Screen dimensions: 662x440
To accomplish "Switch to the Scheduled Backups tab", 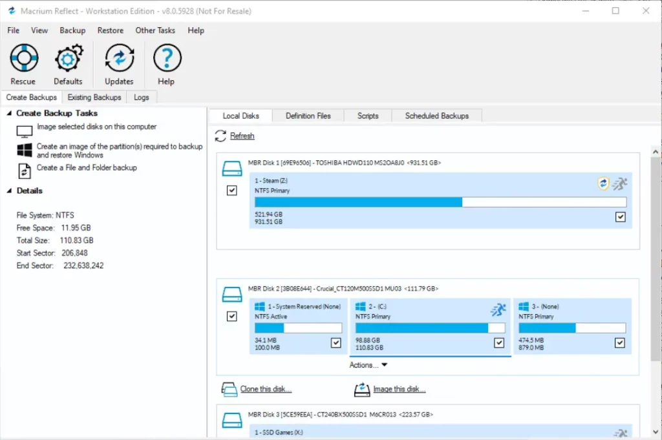I will click(x=436, y=116).
